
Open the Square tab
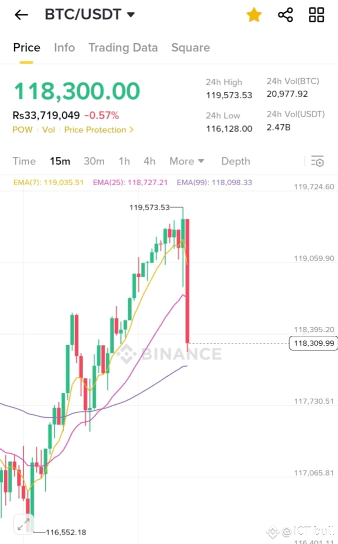(191, 48)
